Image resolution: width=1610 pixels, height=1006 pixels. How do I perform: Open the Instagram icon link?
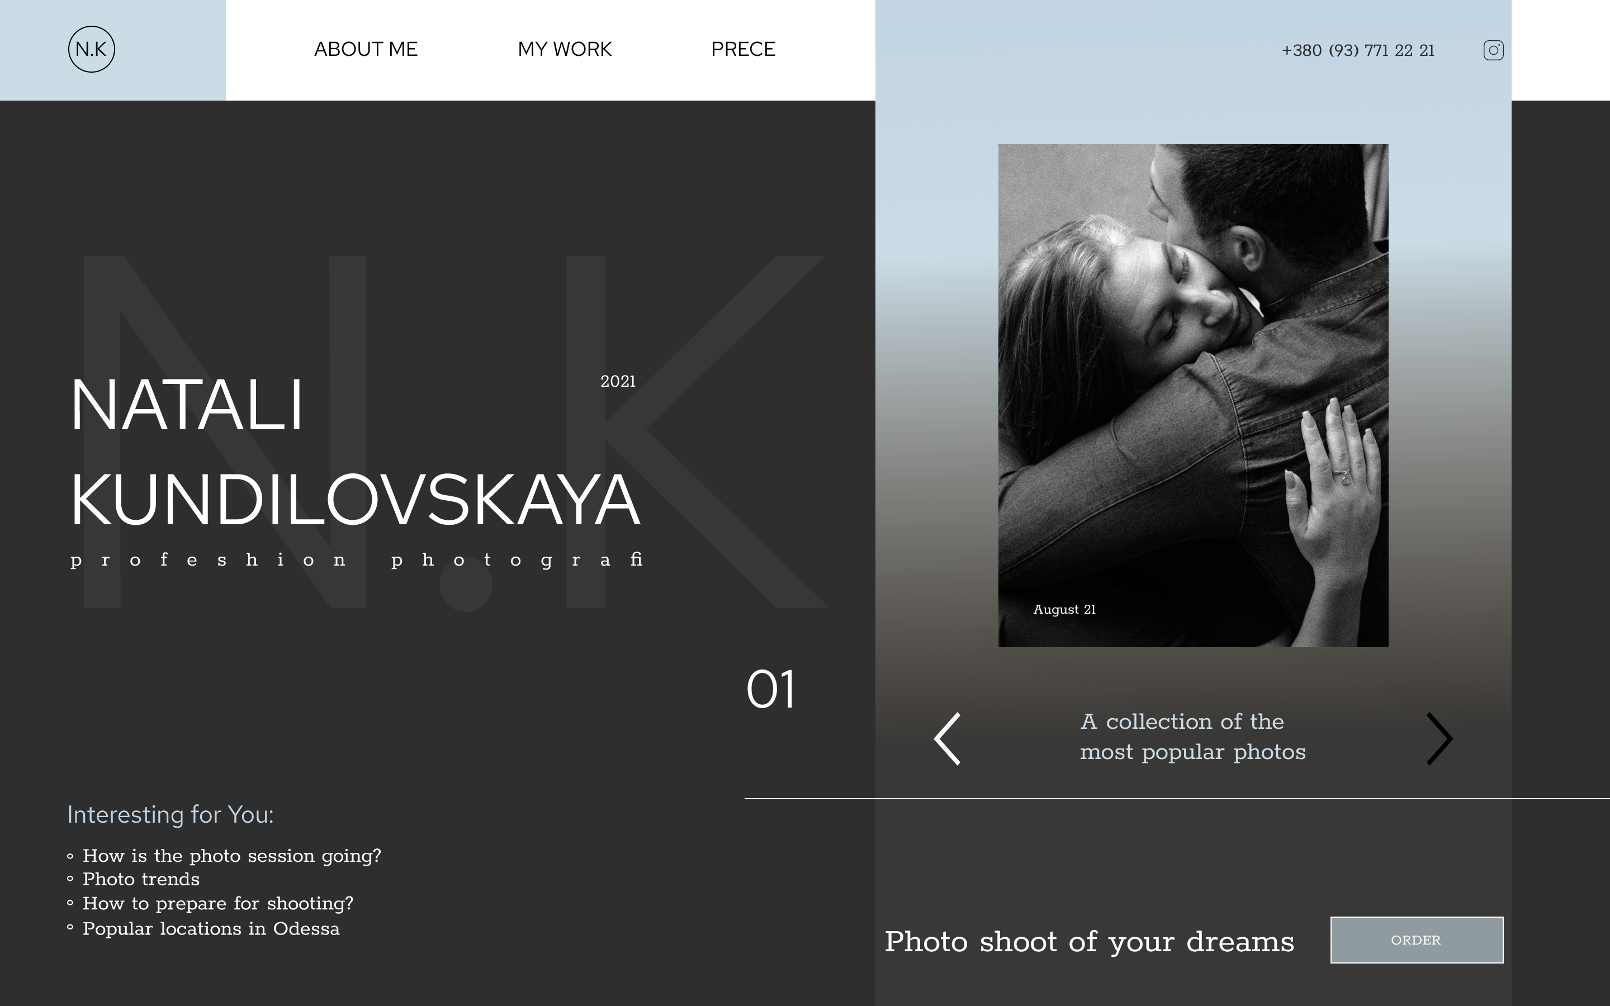click(1493, 50)
